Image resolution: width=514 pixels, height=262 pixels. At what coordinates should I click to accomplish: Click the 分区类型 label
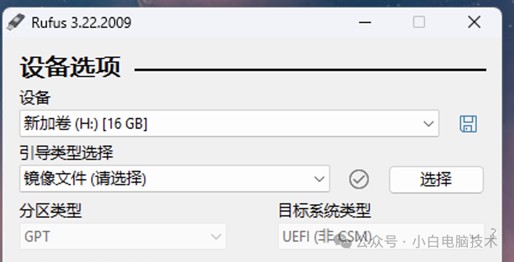pyautogui.click(x=50, y=210)
